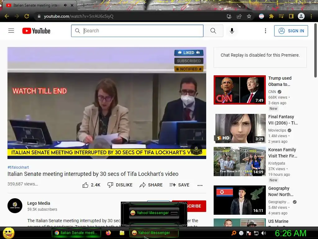318x239 pixels.
Task: Open YouTube settings three-dot menu
Action: click(266, 31)
